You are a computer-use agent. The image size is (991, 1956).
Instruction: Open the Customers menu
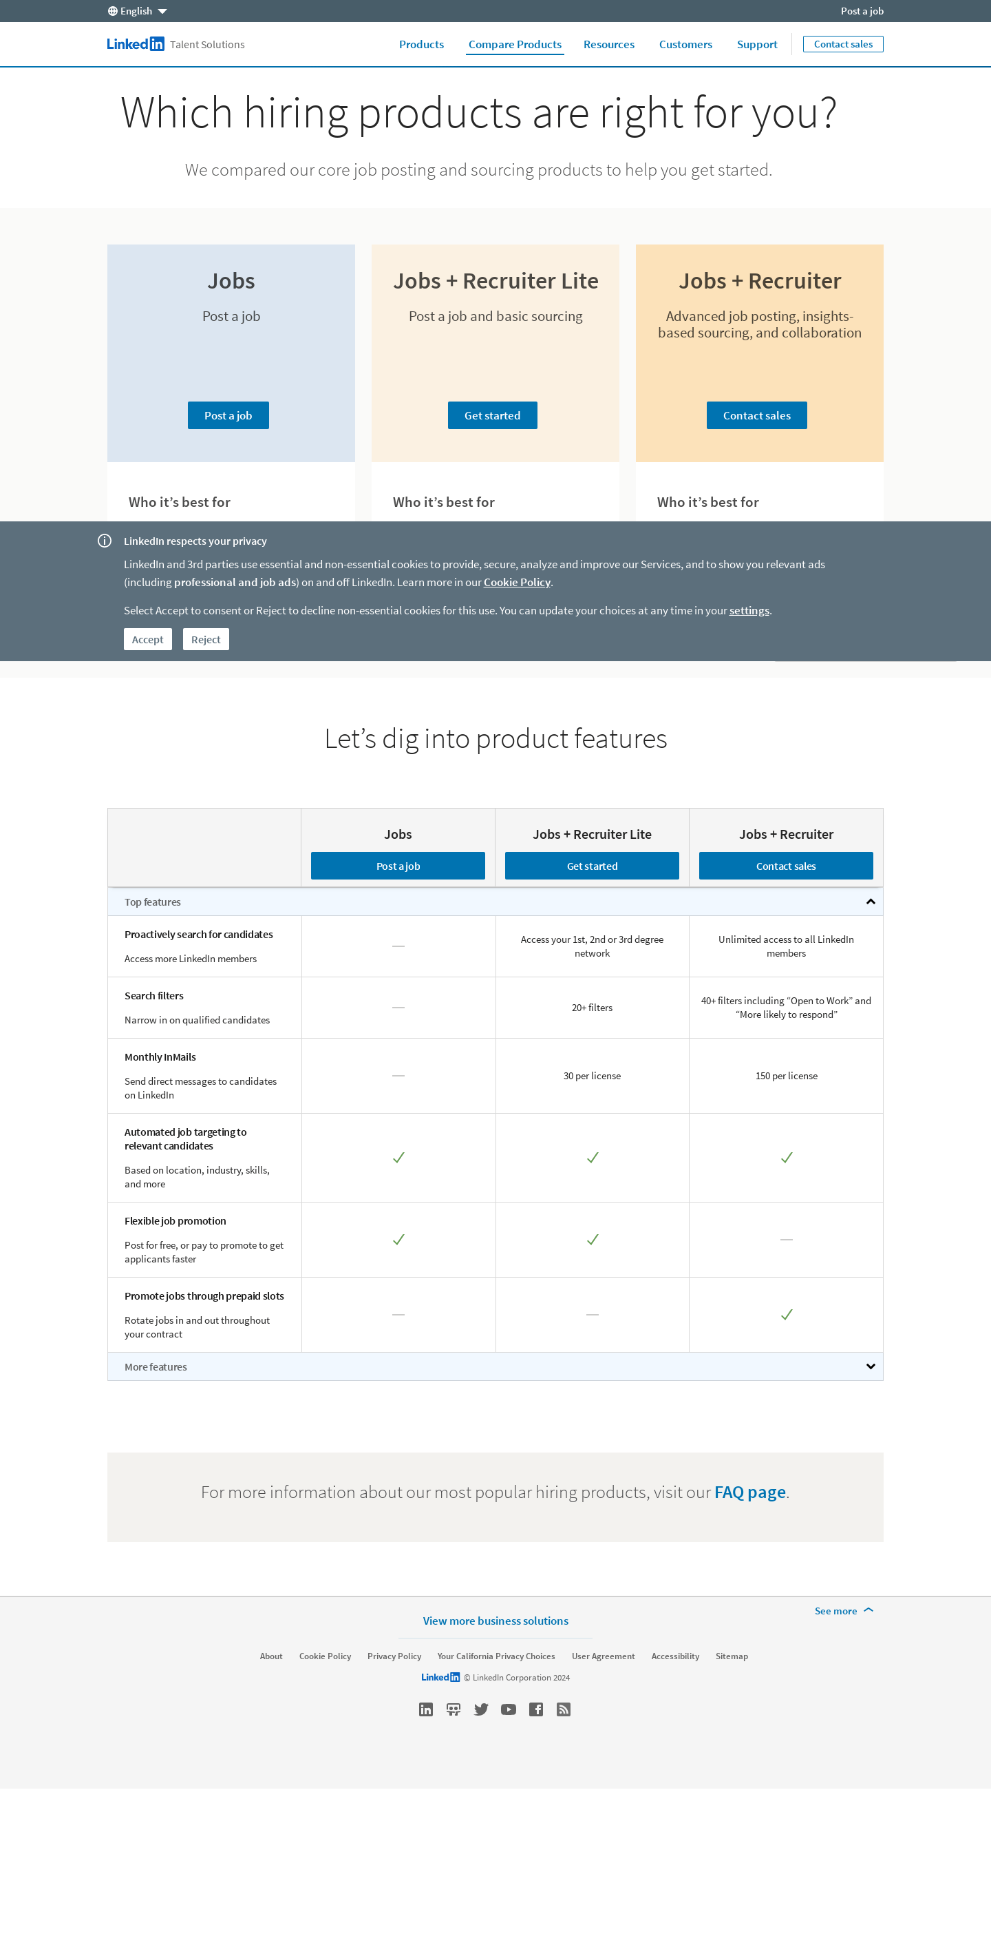pyautogui.click(x=685, y=44)
